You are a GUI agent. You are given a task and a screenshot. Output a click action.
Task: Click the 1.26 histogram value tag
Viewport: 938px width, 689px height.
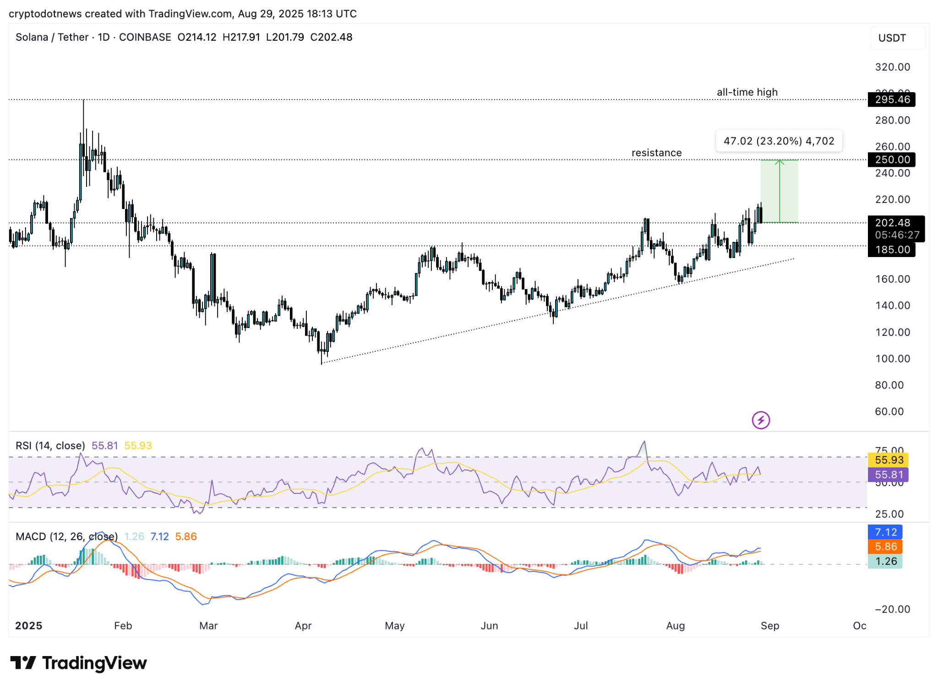(x=885, y=561)
